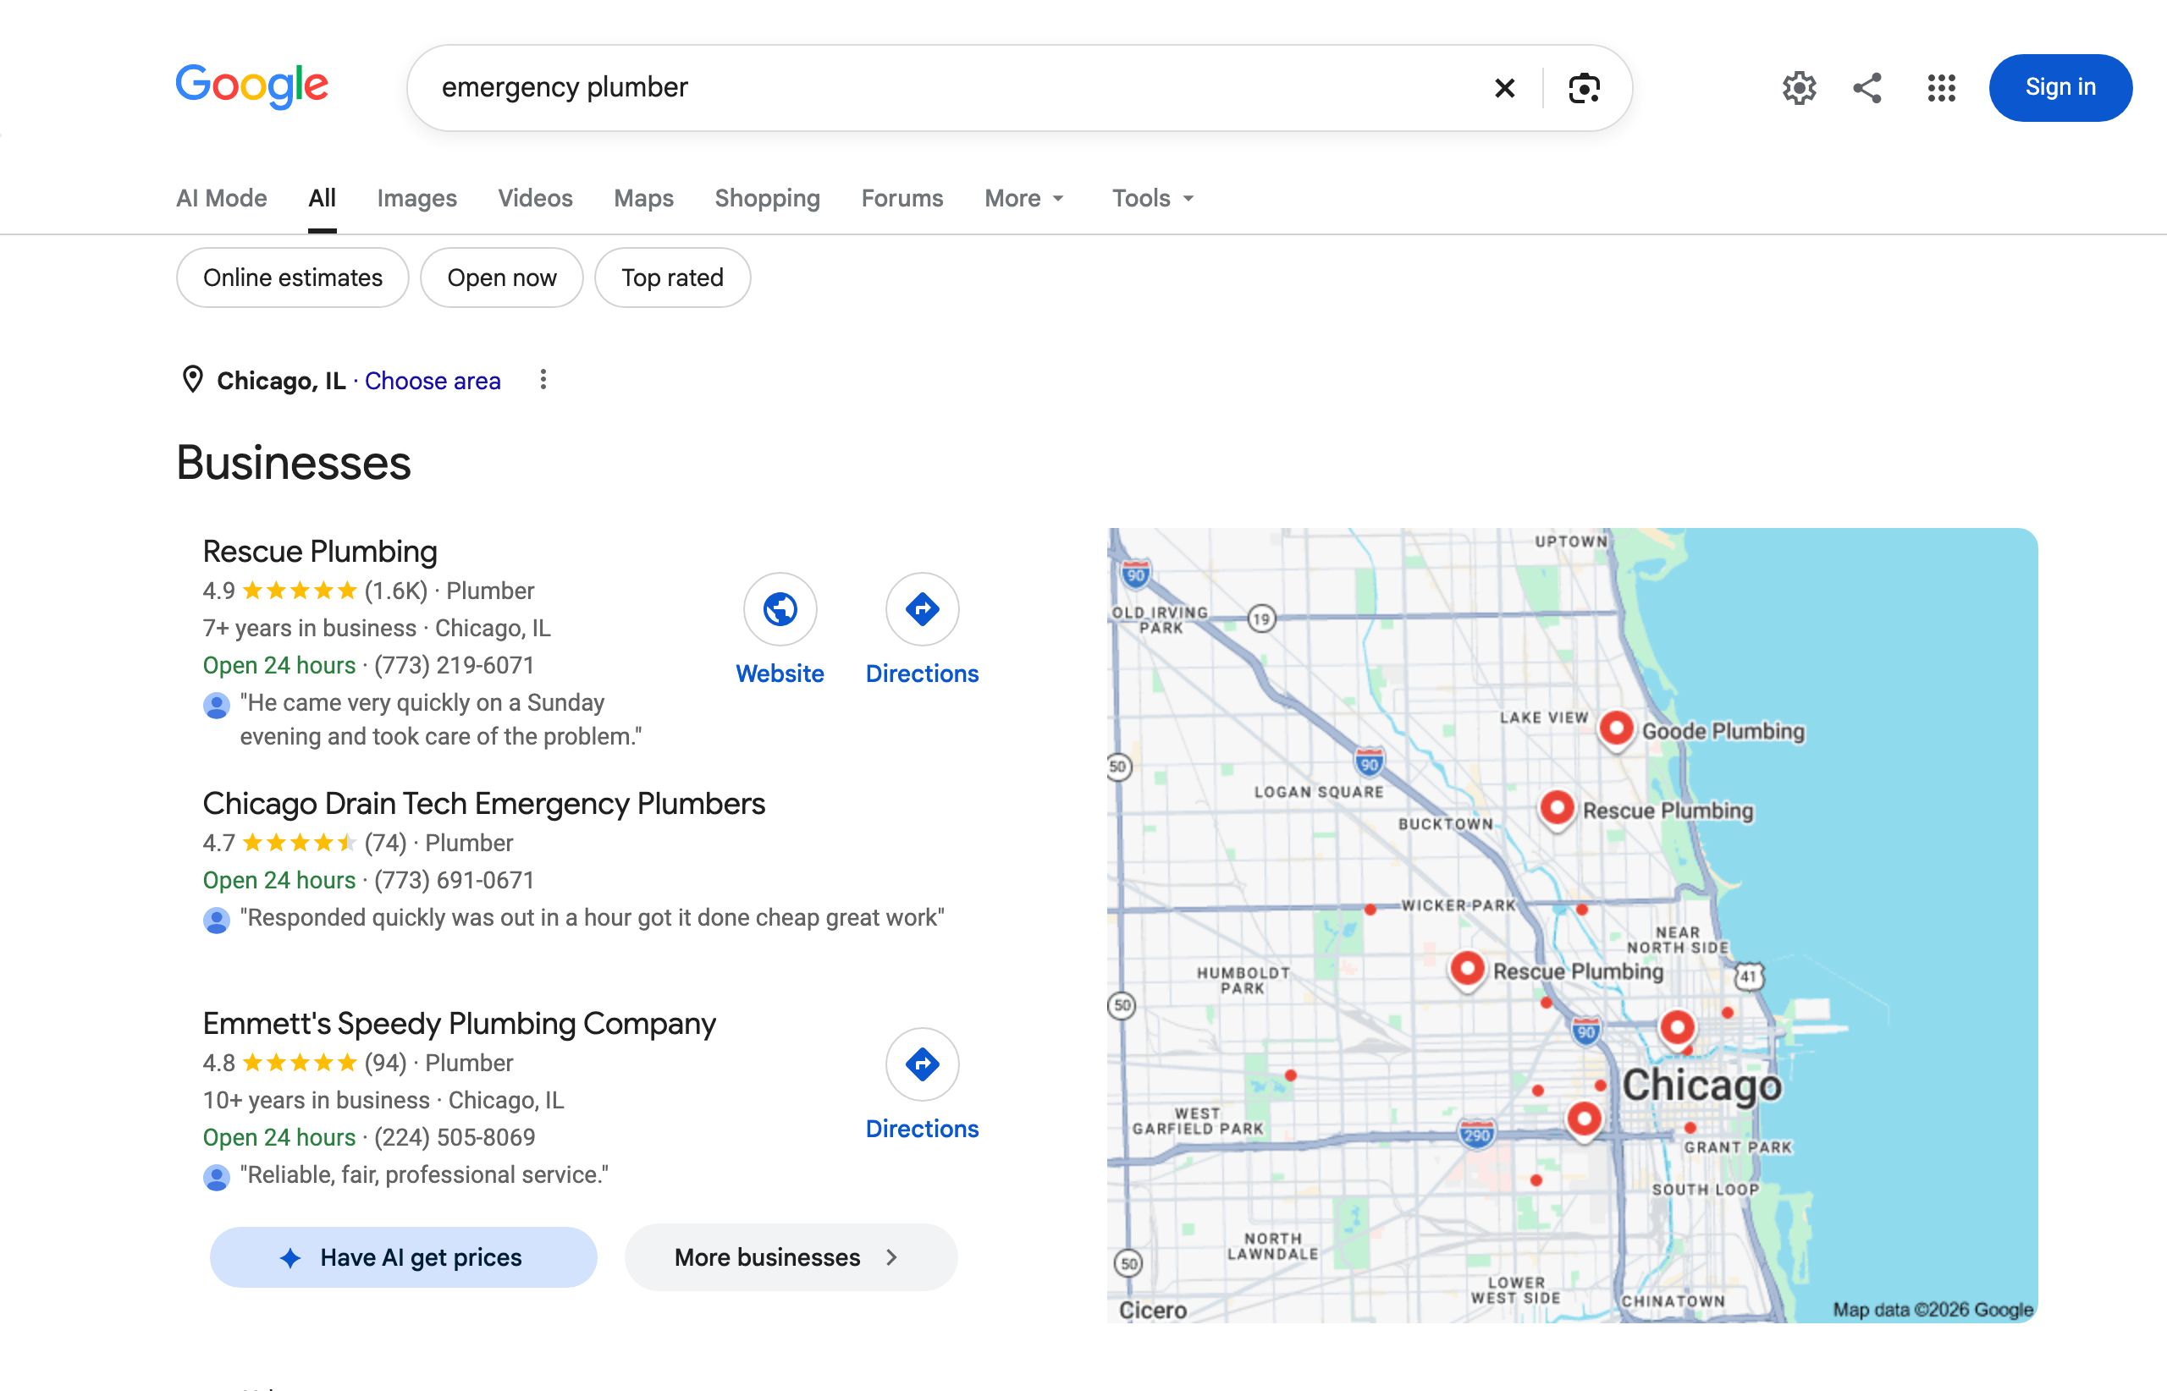This screenshot has width=2167, height=1391.
Task: Expand the Tools dropdown
Action: [x=1153, y=198]
